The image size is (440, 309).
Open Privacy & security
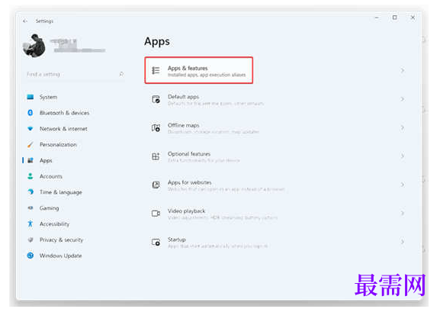click(62, 240)
